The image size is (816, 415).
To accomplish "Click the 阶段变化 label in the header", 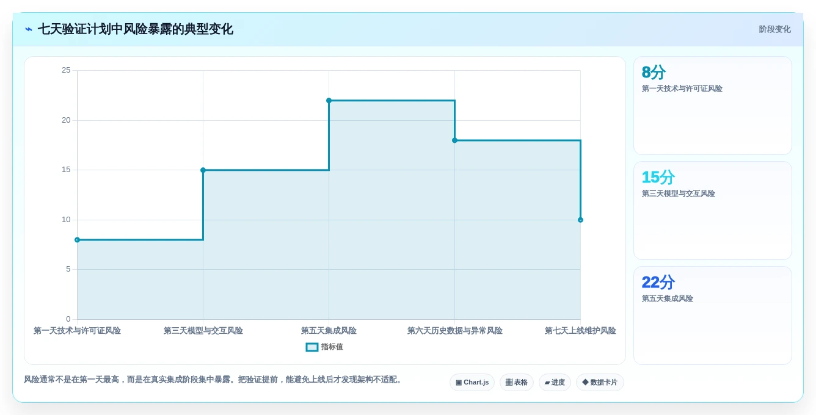I will (x=774, y=29).
